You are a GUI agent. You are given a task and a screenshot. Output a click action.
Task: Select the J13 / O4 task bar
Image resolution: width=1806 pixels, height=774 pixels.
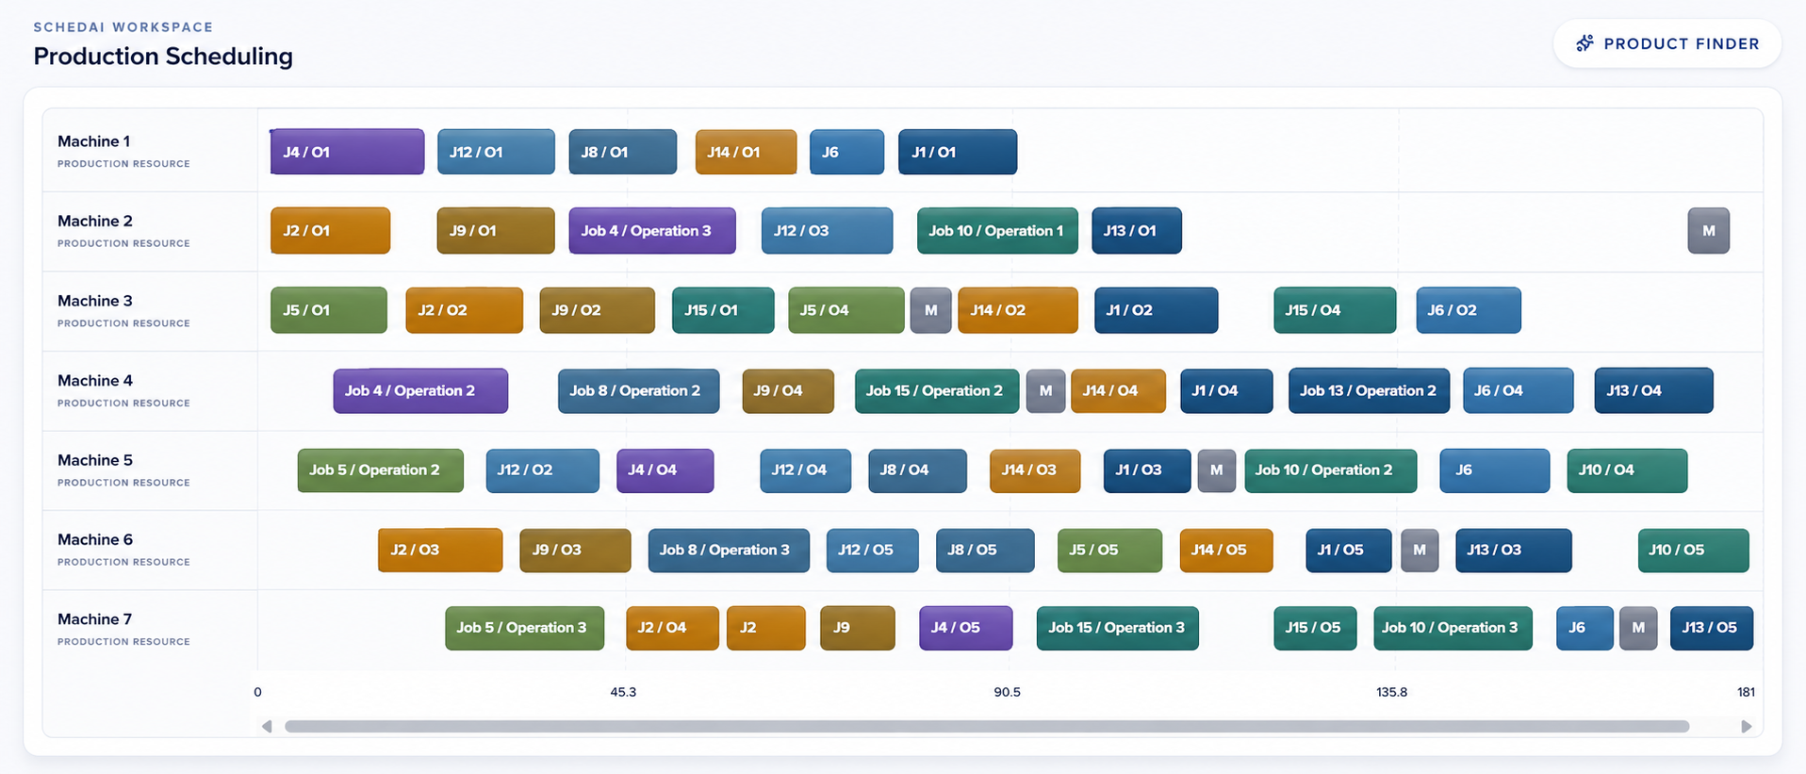point(1653,390)
